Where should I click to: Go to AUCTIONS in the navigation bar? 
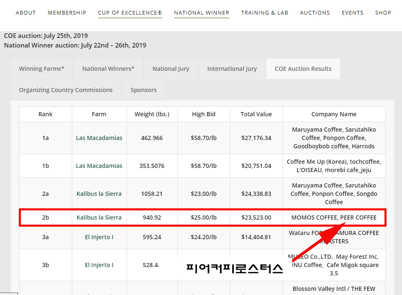tap(315, 13)
